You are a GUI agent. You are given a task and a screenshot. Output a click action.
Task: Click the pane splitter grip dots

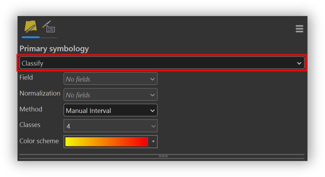tap(163, 156)
